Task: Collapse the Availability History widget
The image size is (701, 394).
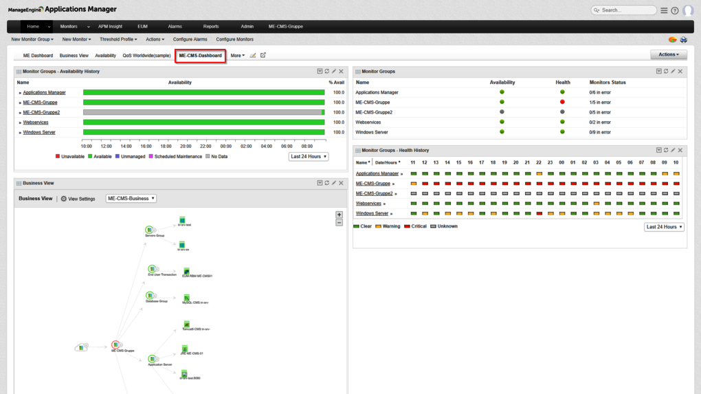Action: coord(320,71)
